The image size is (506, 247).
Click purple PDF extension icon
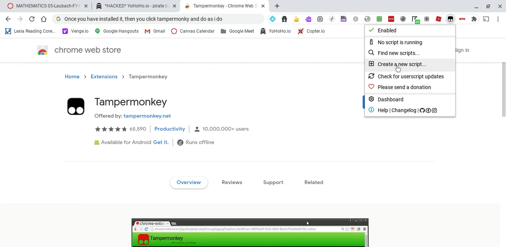[x=344, y=19]
